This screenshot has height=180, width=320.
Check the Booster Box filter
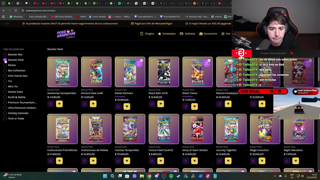click(5, 54)
